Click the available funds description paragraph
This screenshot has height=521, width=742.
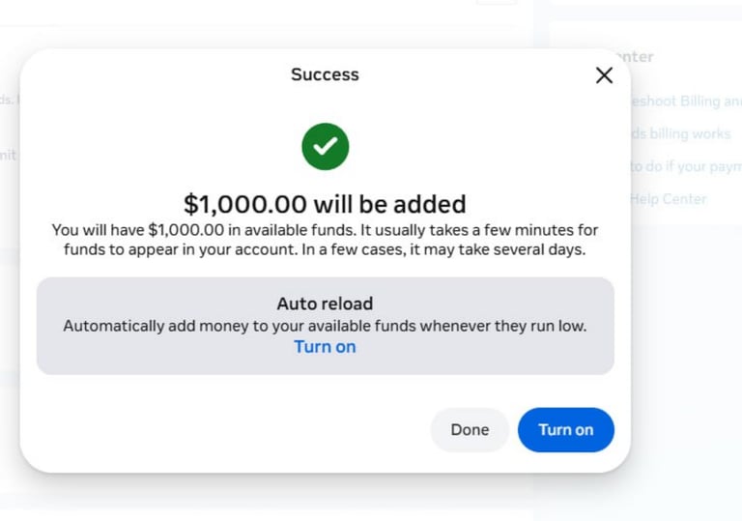click(x=325, y=240)
